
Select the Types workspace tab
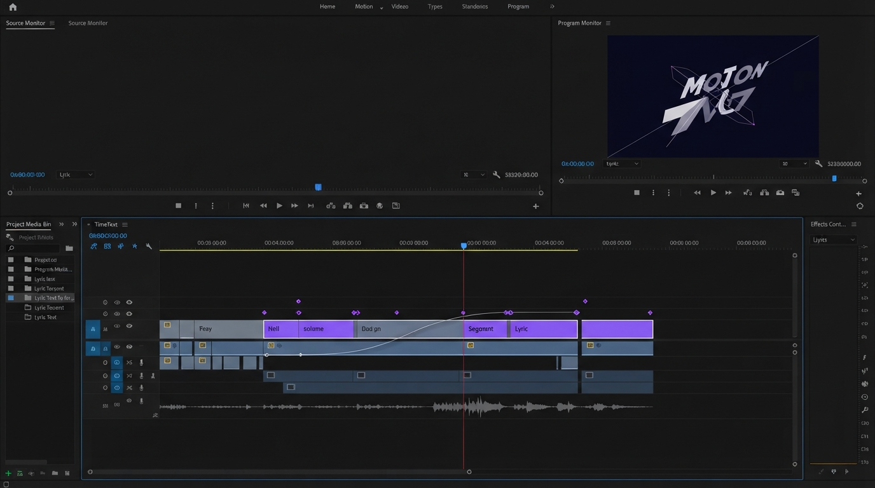point(435,6)
